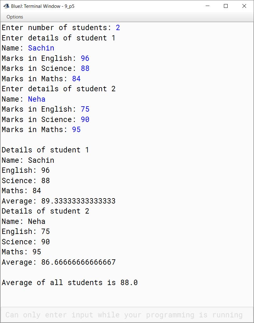This screenshot has width=254, height=323.
Task: Click the blank area below terminal output
Action: (127, 297)
